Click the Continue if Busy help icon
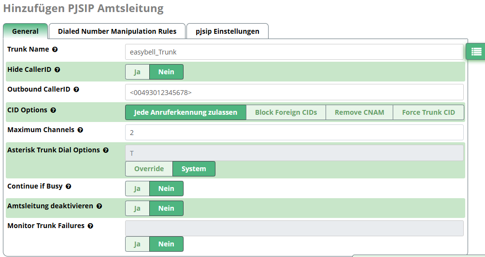This screenshot has height=257, width=485. 68,187
